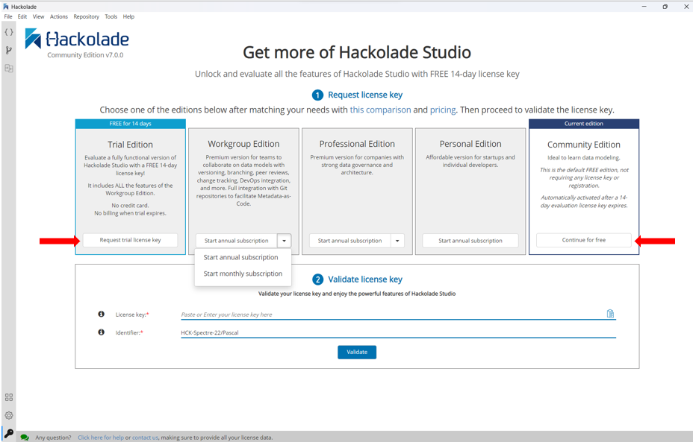Click the clipboard paste icon beside License key field
693x442 pixels.
[x=611, y=314]
